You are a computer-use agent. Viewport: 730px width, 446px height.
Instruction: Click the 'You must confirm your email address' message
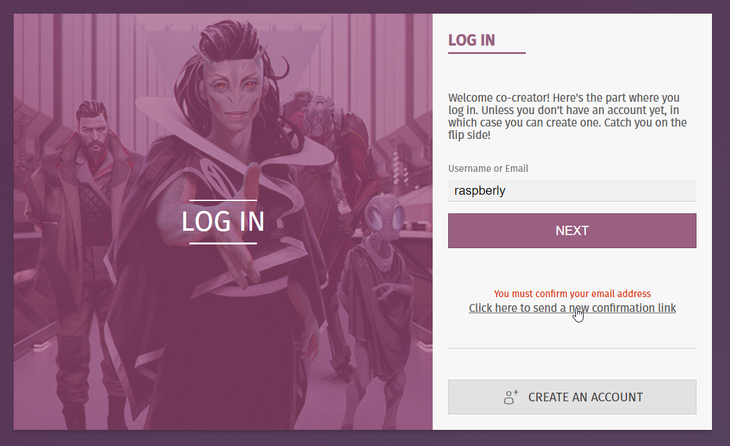[572, 293]
